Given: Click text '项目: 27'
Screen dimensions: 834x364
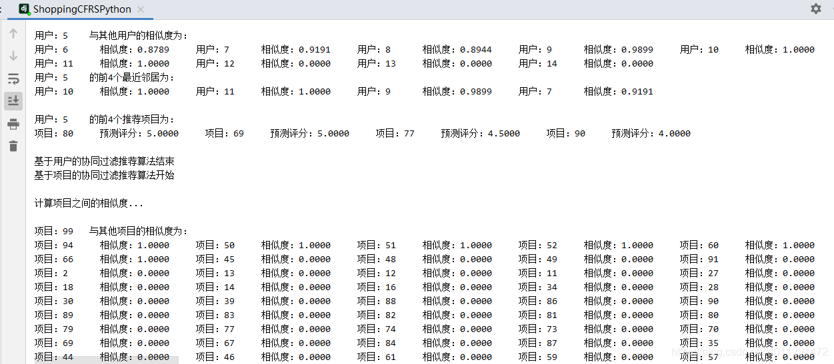Looking at the screenshot, I should click(699, 273).
